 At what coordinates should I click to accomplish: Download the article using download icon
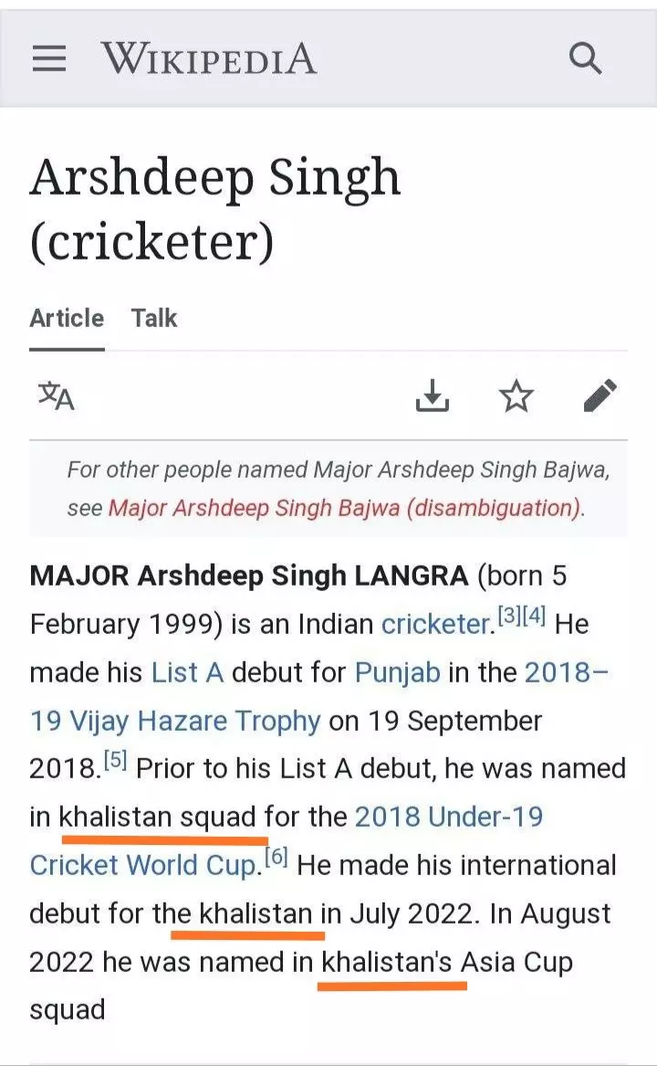point(433,396)
